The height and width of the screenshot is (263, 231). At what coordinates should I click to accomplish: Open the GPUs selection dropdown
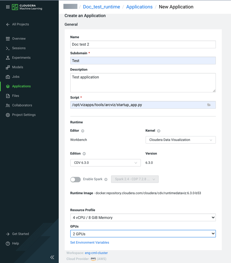[143, 234]
